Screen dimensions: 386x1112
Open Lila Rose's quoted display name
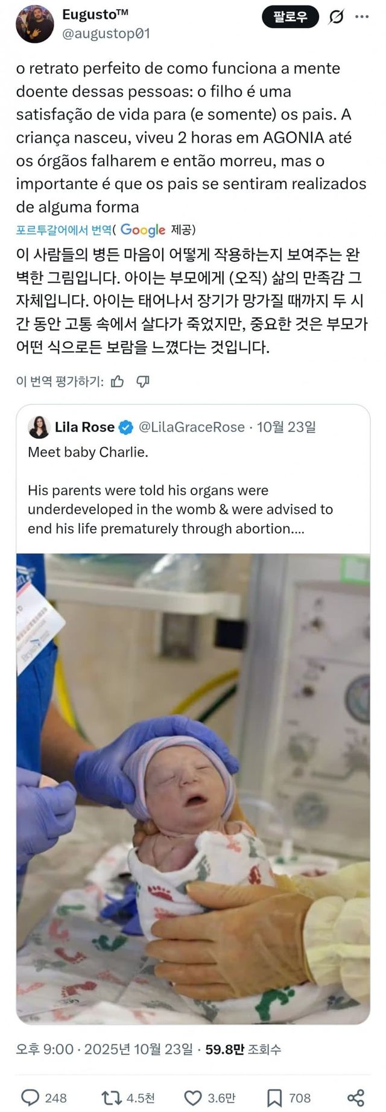click(84, 427)
